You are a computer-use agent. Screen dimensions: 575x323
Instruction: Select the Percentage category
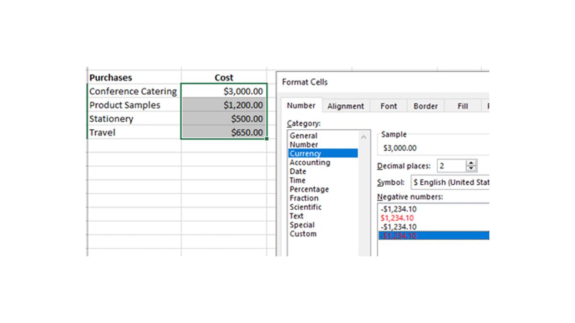[309, 189]
